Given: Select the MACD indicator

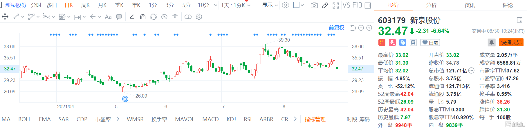Looking at the screenshot, I should (210, 119).
